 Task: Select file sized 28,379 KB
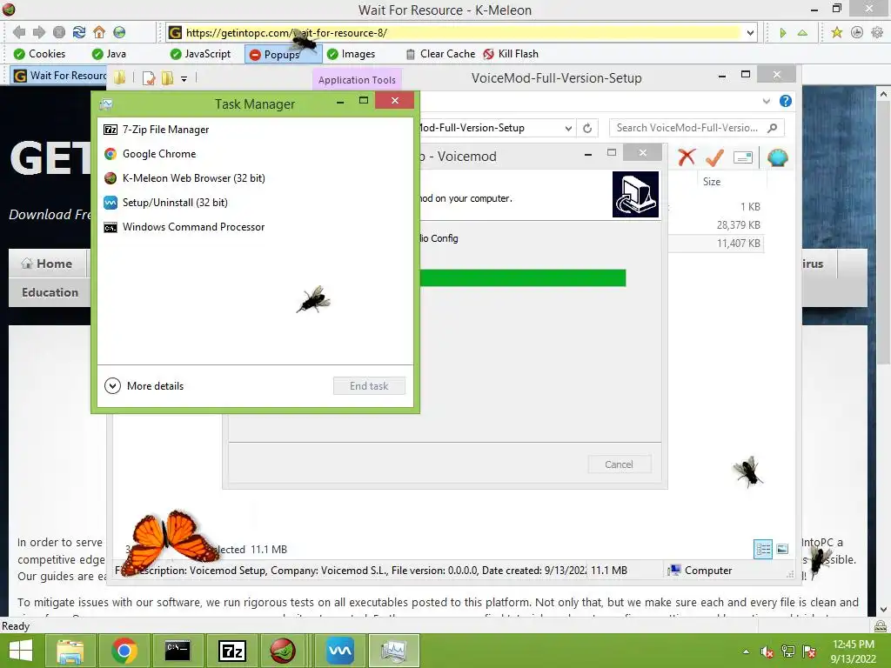pyautogui.click(x=738, y=225)
